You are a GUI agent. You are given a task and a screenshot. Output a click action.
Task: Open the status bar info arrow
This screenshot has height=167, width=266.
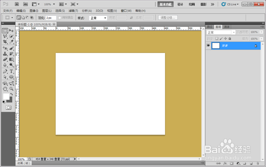click(x=75, y=159)
